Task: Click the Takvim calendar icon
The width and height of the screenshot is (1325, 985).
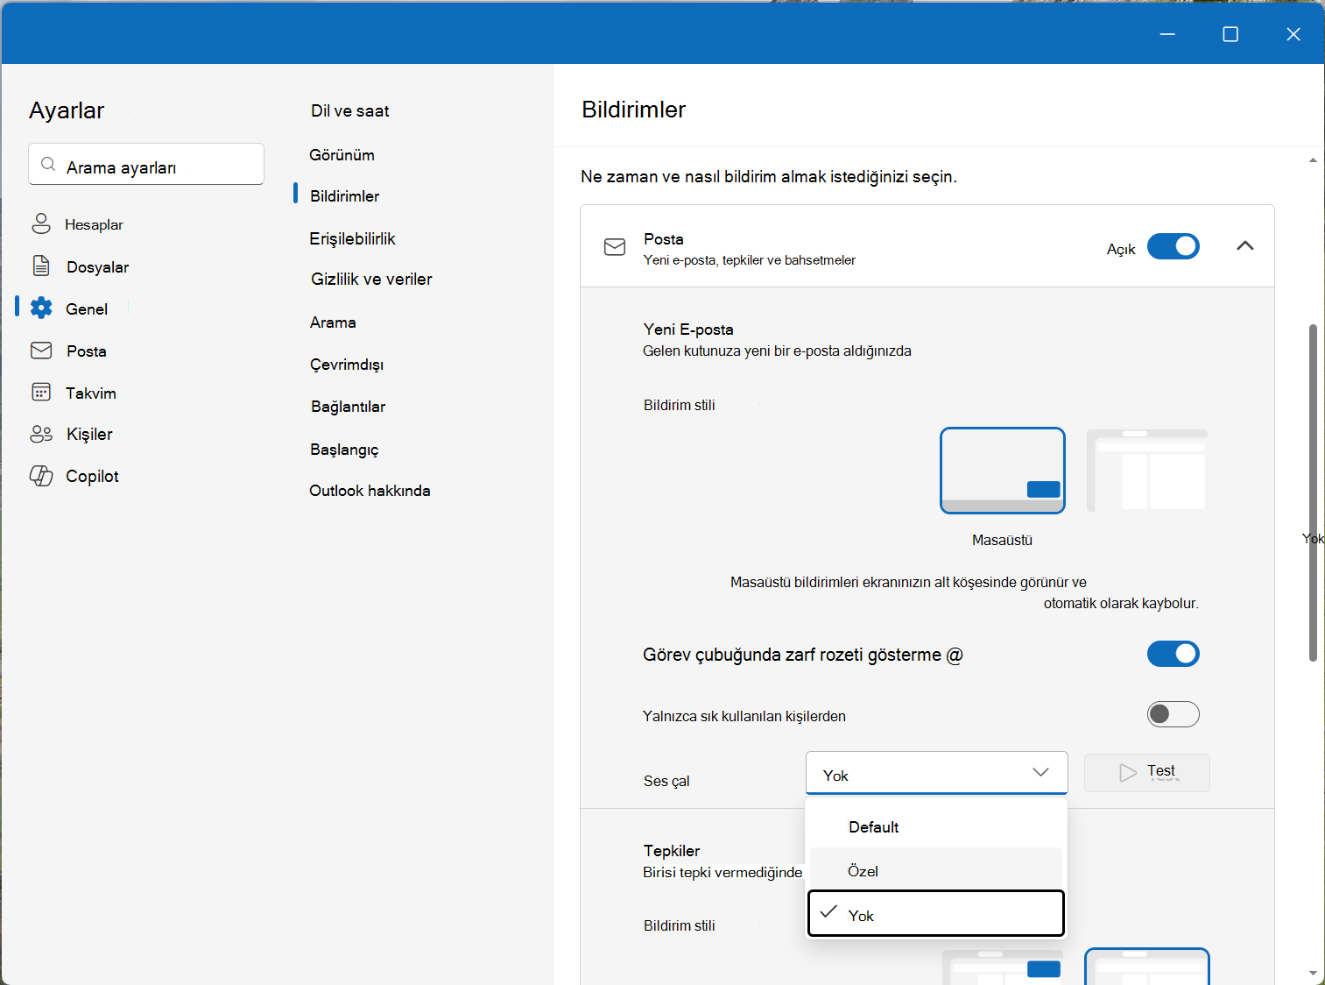Action: coord(41,392)
